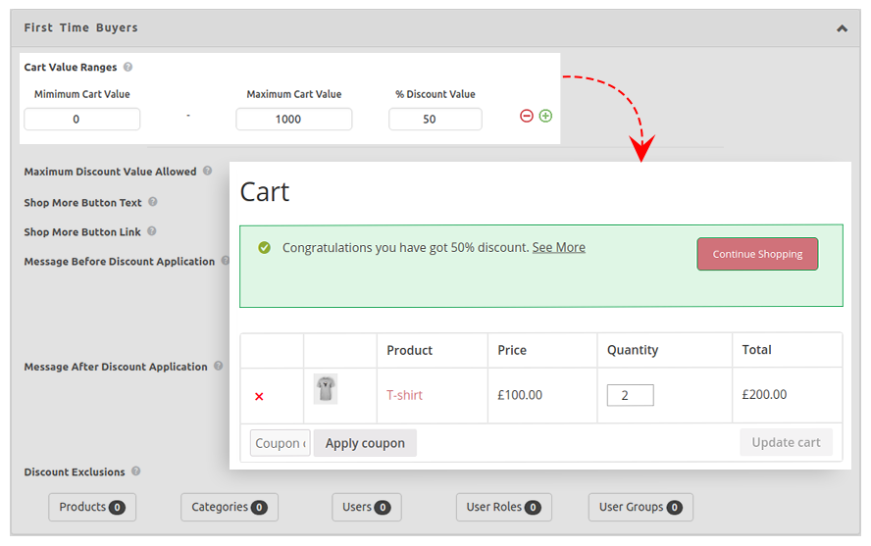Click the green add range icon
Screen dimensions: 871x546
click(545, 116)
